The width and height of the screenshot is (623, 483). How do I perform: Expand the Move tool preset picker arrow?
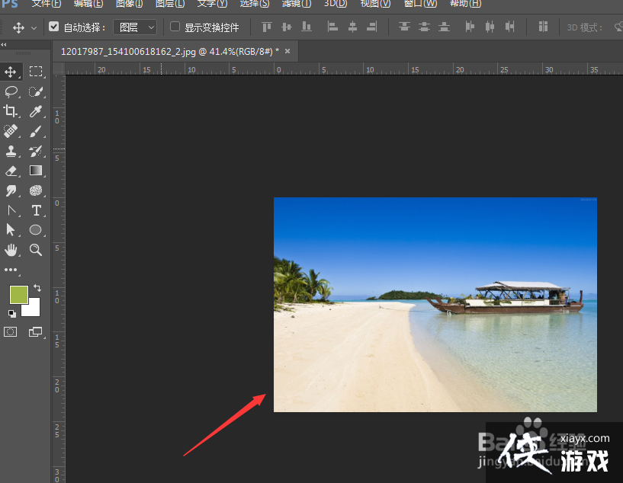[x=34, y=27]
